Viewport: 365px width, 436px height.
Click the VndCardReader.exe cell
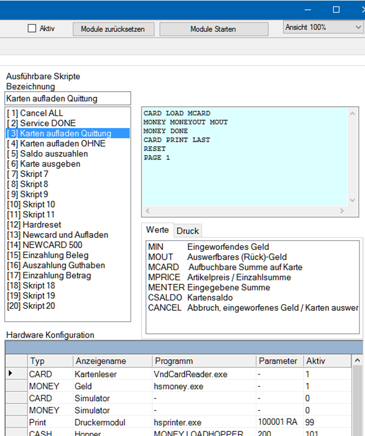(x=204, y=374)
